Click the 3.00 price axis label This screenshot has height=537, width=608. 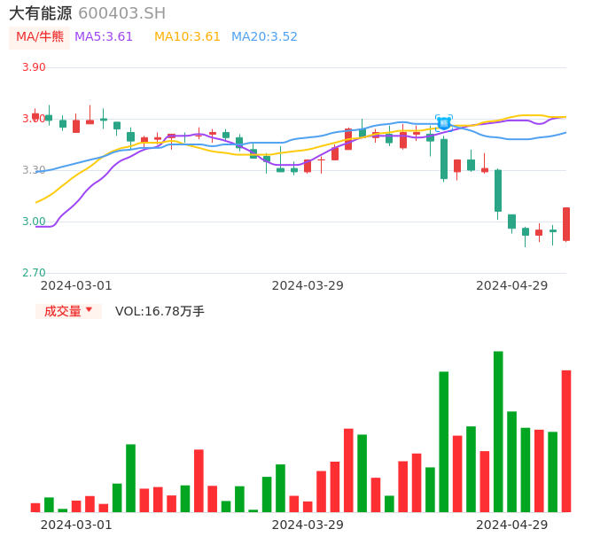pyautogui.click(x=34, y=222)
